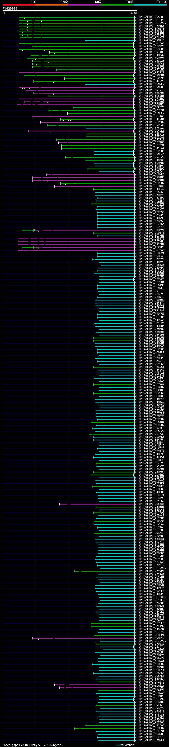
Task: Open hit UniRef100_A9TTU3
Action: 152,52
